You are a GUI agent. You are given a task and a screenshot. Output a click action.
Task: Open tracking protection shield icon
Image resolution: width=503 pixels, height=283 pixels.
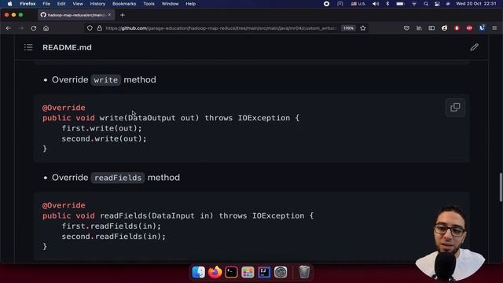(x=90, y=28)
